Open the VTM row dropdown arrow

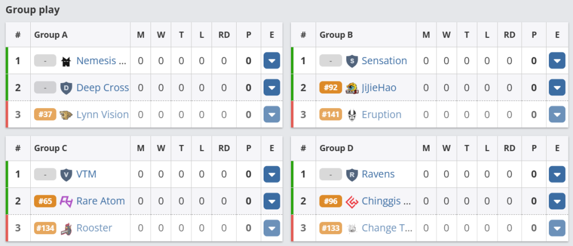pyautogui.click(x=271, y=174)
